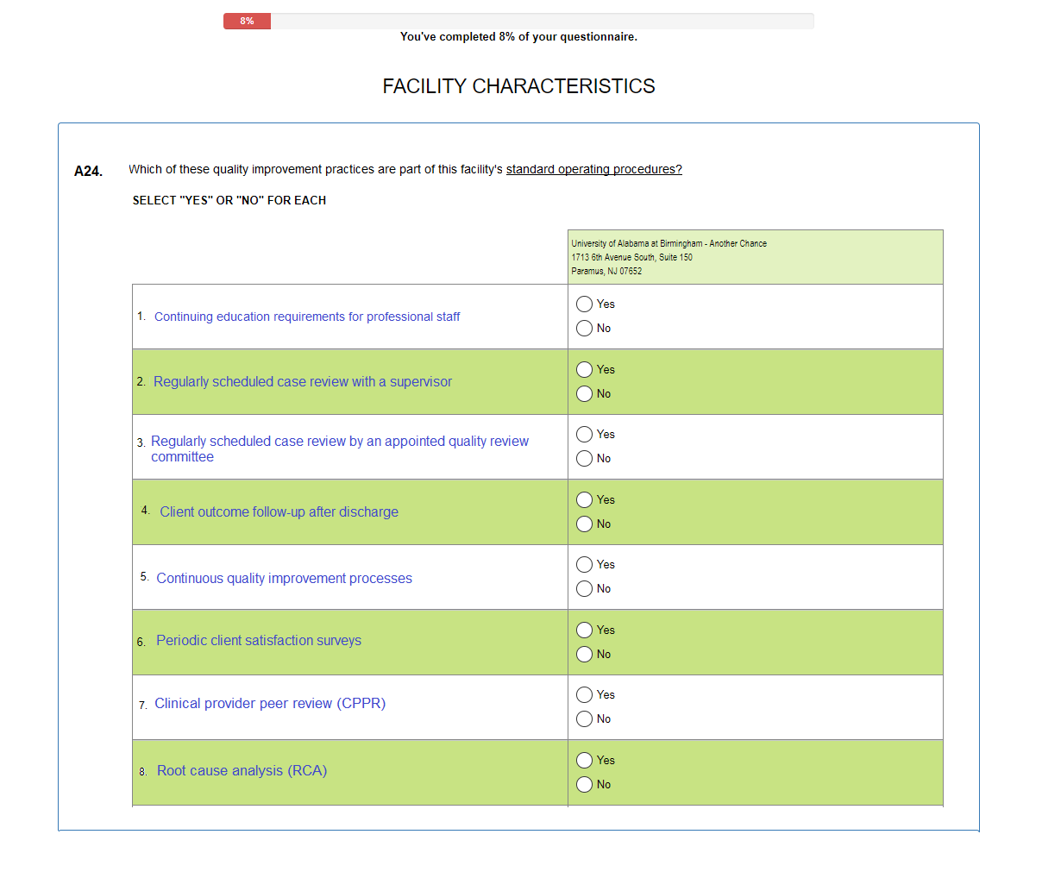Pick No for root cause analysis
1042x872 pixels.
pyautogui.click(x=584, y=785)
